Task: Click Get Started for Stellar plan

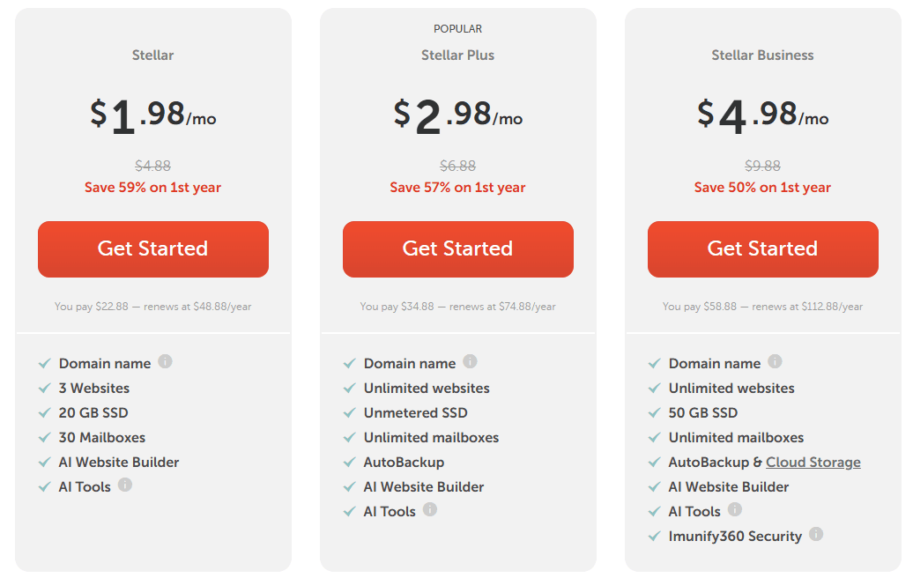Action: 153,249
